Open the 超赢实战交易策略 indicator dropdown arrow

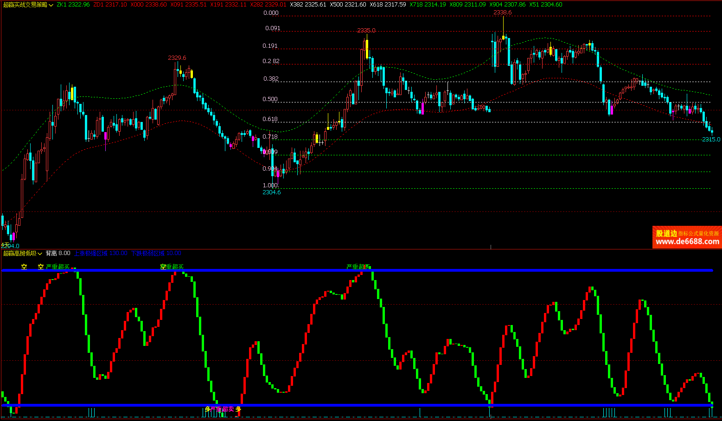(x=51, y=5)
